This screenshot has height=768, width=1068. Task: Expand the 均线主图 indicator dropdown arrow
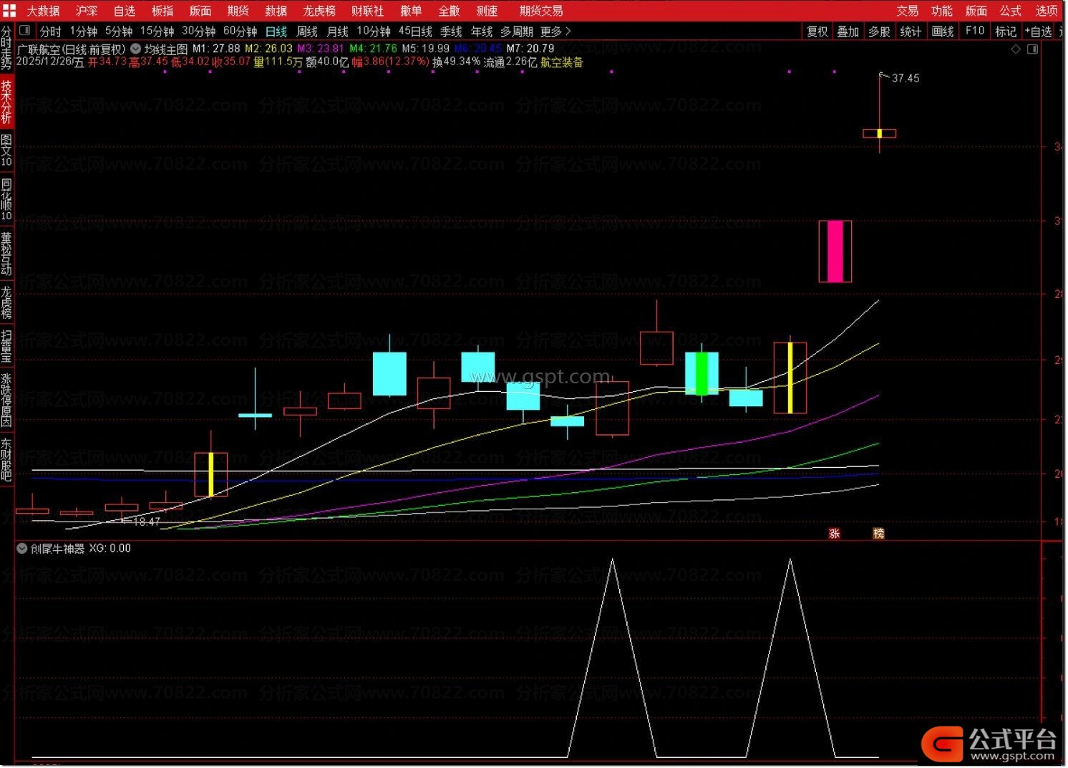click(x=135, y=49)
